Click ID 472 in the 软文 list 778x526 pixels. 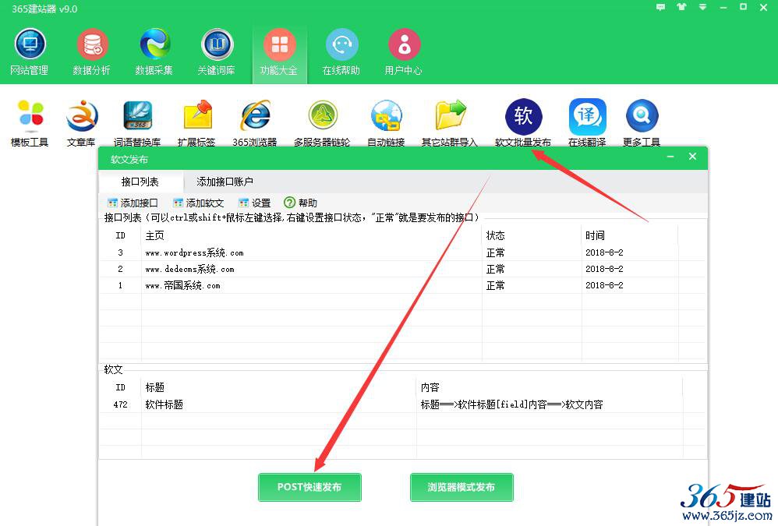click(x=121, y=404)
